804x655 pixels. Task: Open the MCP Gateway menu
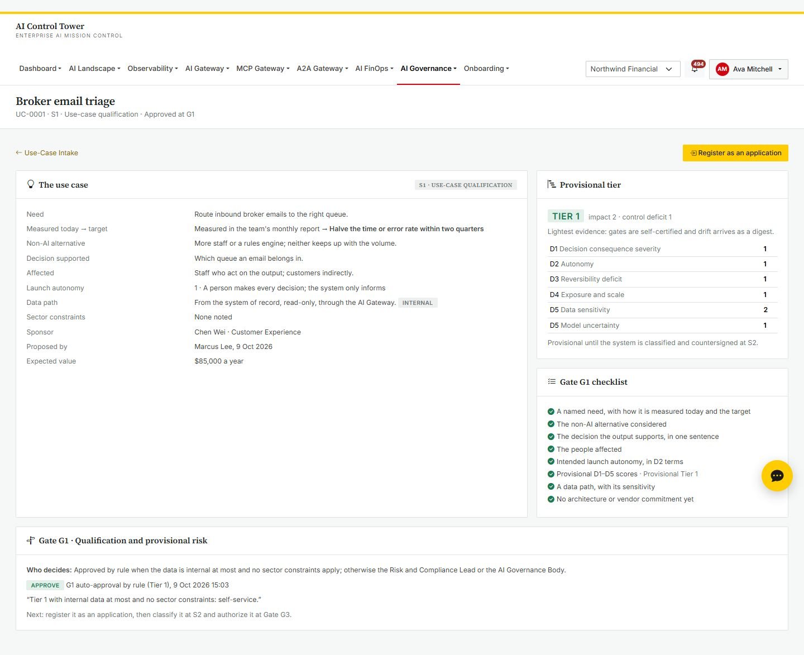point(263,69)
